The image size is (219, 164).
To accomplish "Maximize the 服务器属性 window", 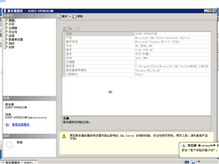I will point(210,11).
